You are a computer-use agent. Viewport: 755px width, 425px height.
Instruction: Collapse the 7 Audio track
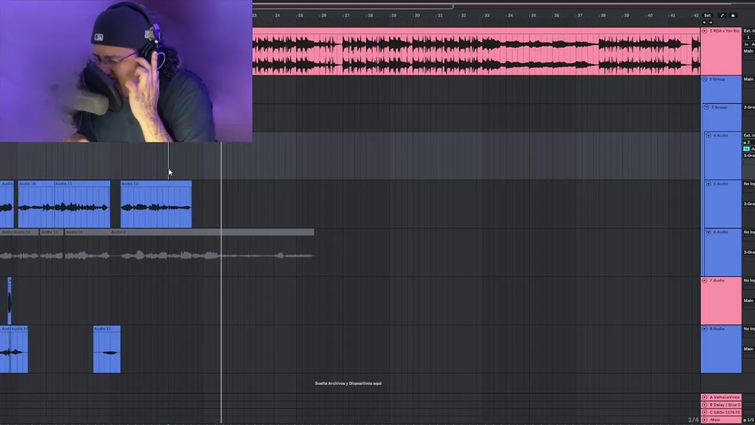coord(704,281)
